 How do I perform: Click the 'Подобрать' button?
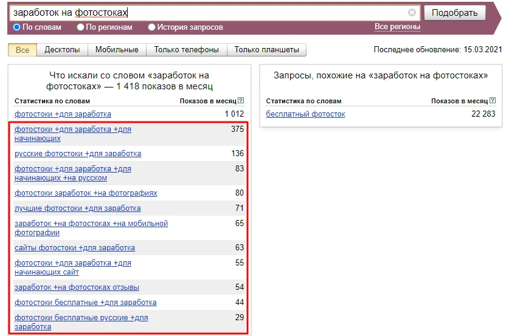[455, 13]
